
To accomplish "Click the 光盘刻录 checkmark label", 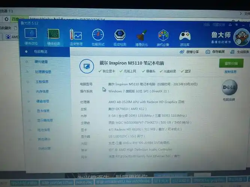I will 168,71.
